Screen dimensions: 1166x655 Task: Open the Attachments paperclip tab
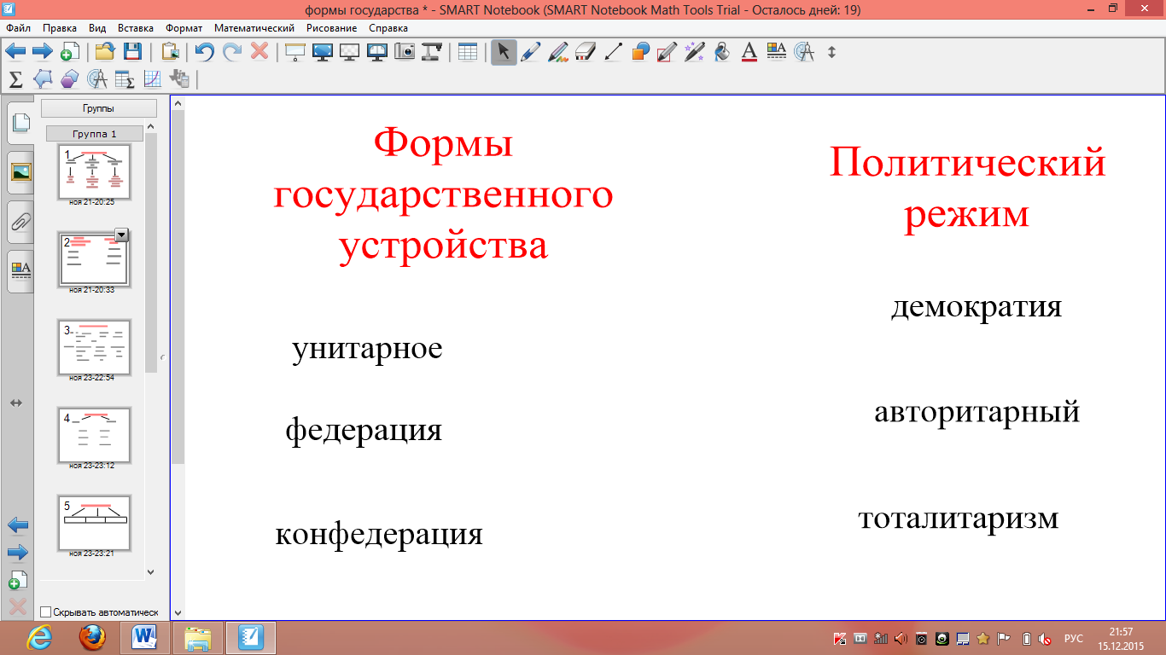click(20, 221)
